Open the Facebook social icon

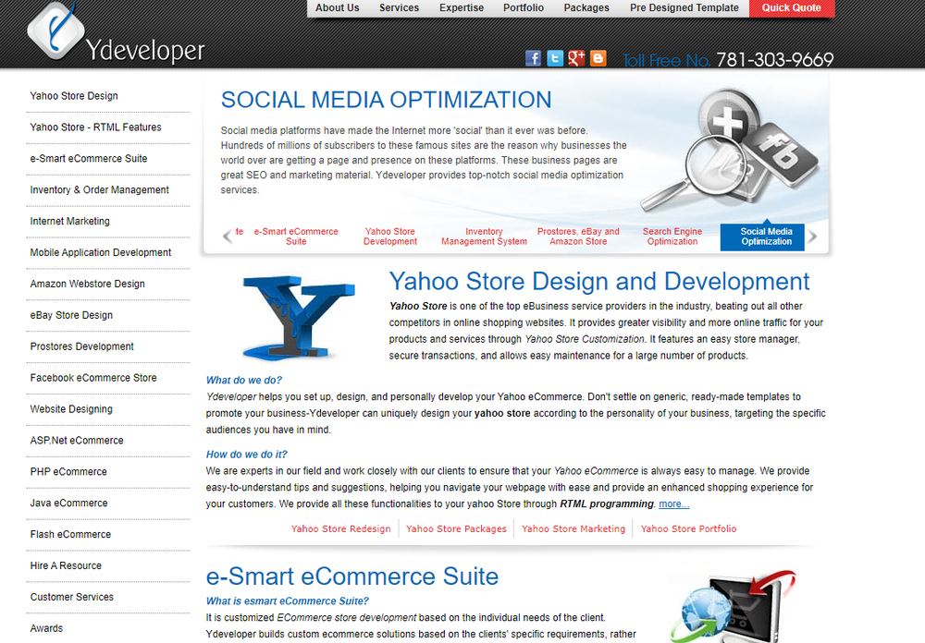(533, 58)
